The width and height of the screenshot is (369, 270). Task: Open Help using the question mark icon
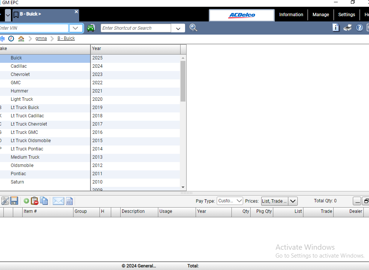359,27
